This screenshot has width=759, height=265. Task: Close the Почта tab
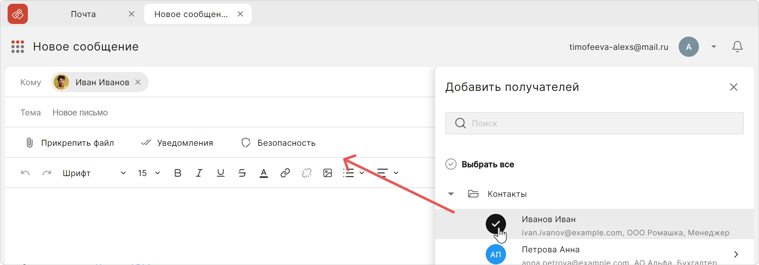132,14
